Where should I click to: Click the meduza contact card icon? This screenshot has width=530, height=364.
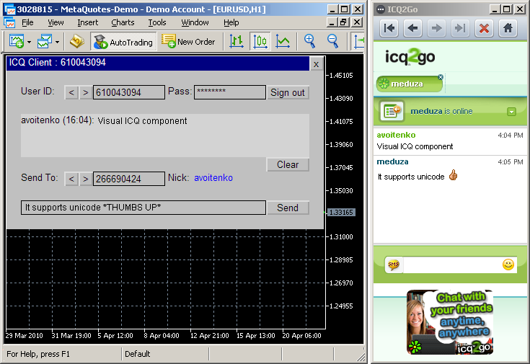pyautogui.click(x=392, y=111)
